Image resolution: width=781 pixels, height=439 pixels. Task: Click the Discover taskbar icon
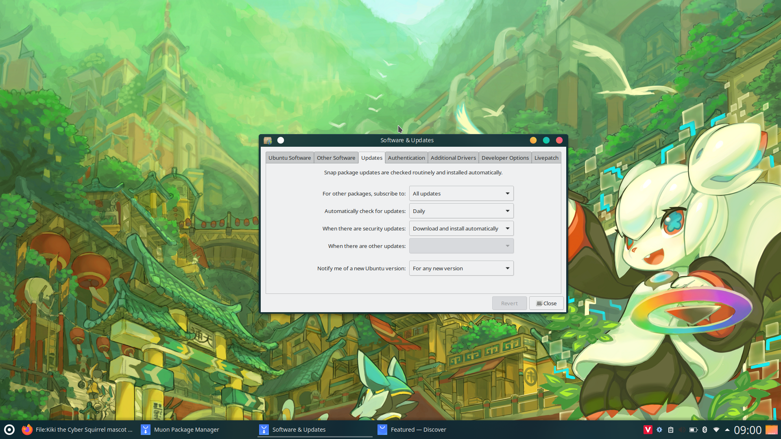382,430
